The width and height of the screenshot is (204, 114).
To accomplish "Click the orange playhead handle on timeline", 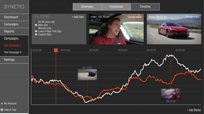I will click(x=56, y=50).
